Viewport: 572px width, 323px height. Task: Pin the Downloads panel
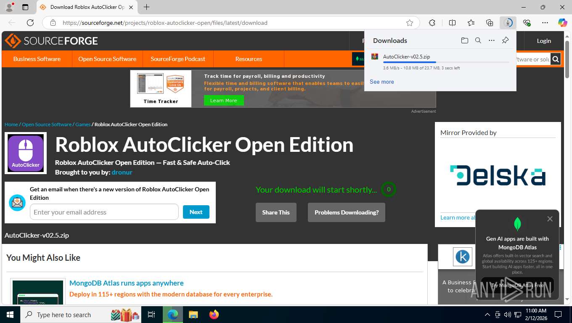pos(505,40)
